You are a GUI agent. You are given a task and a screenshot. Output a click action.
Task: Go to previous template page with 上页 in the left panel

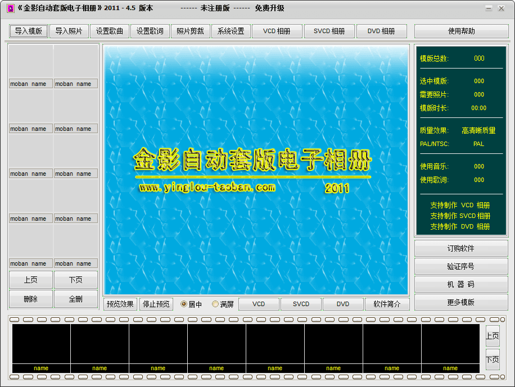(30, 280)
